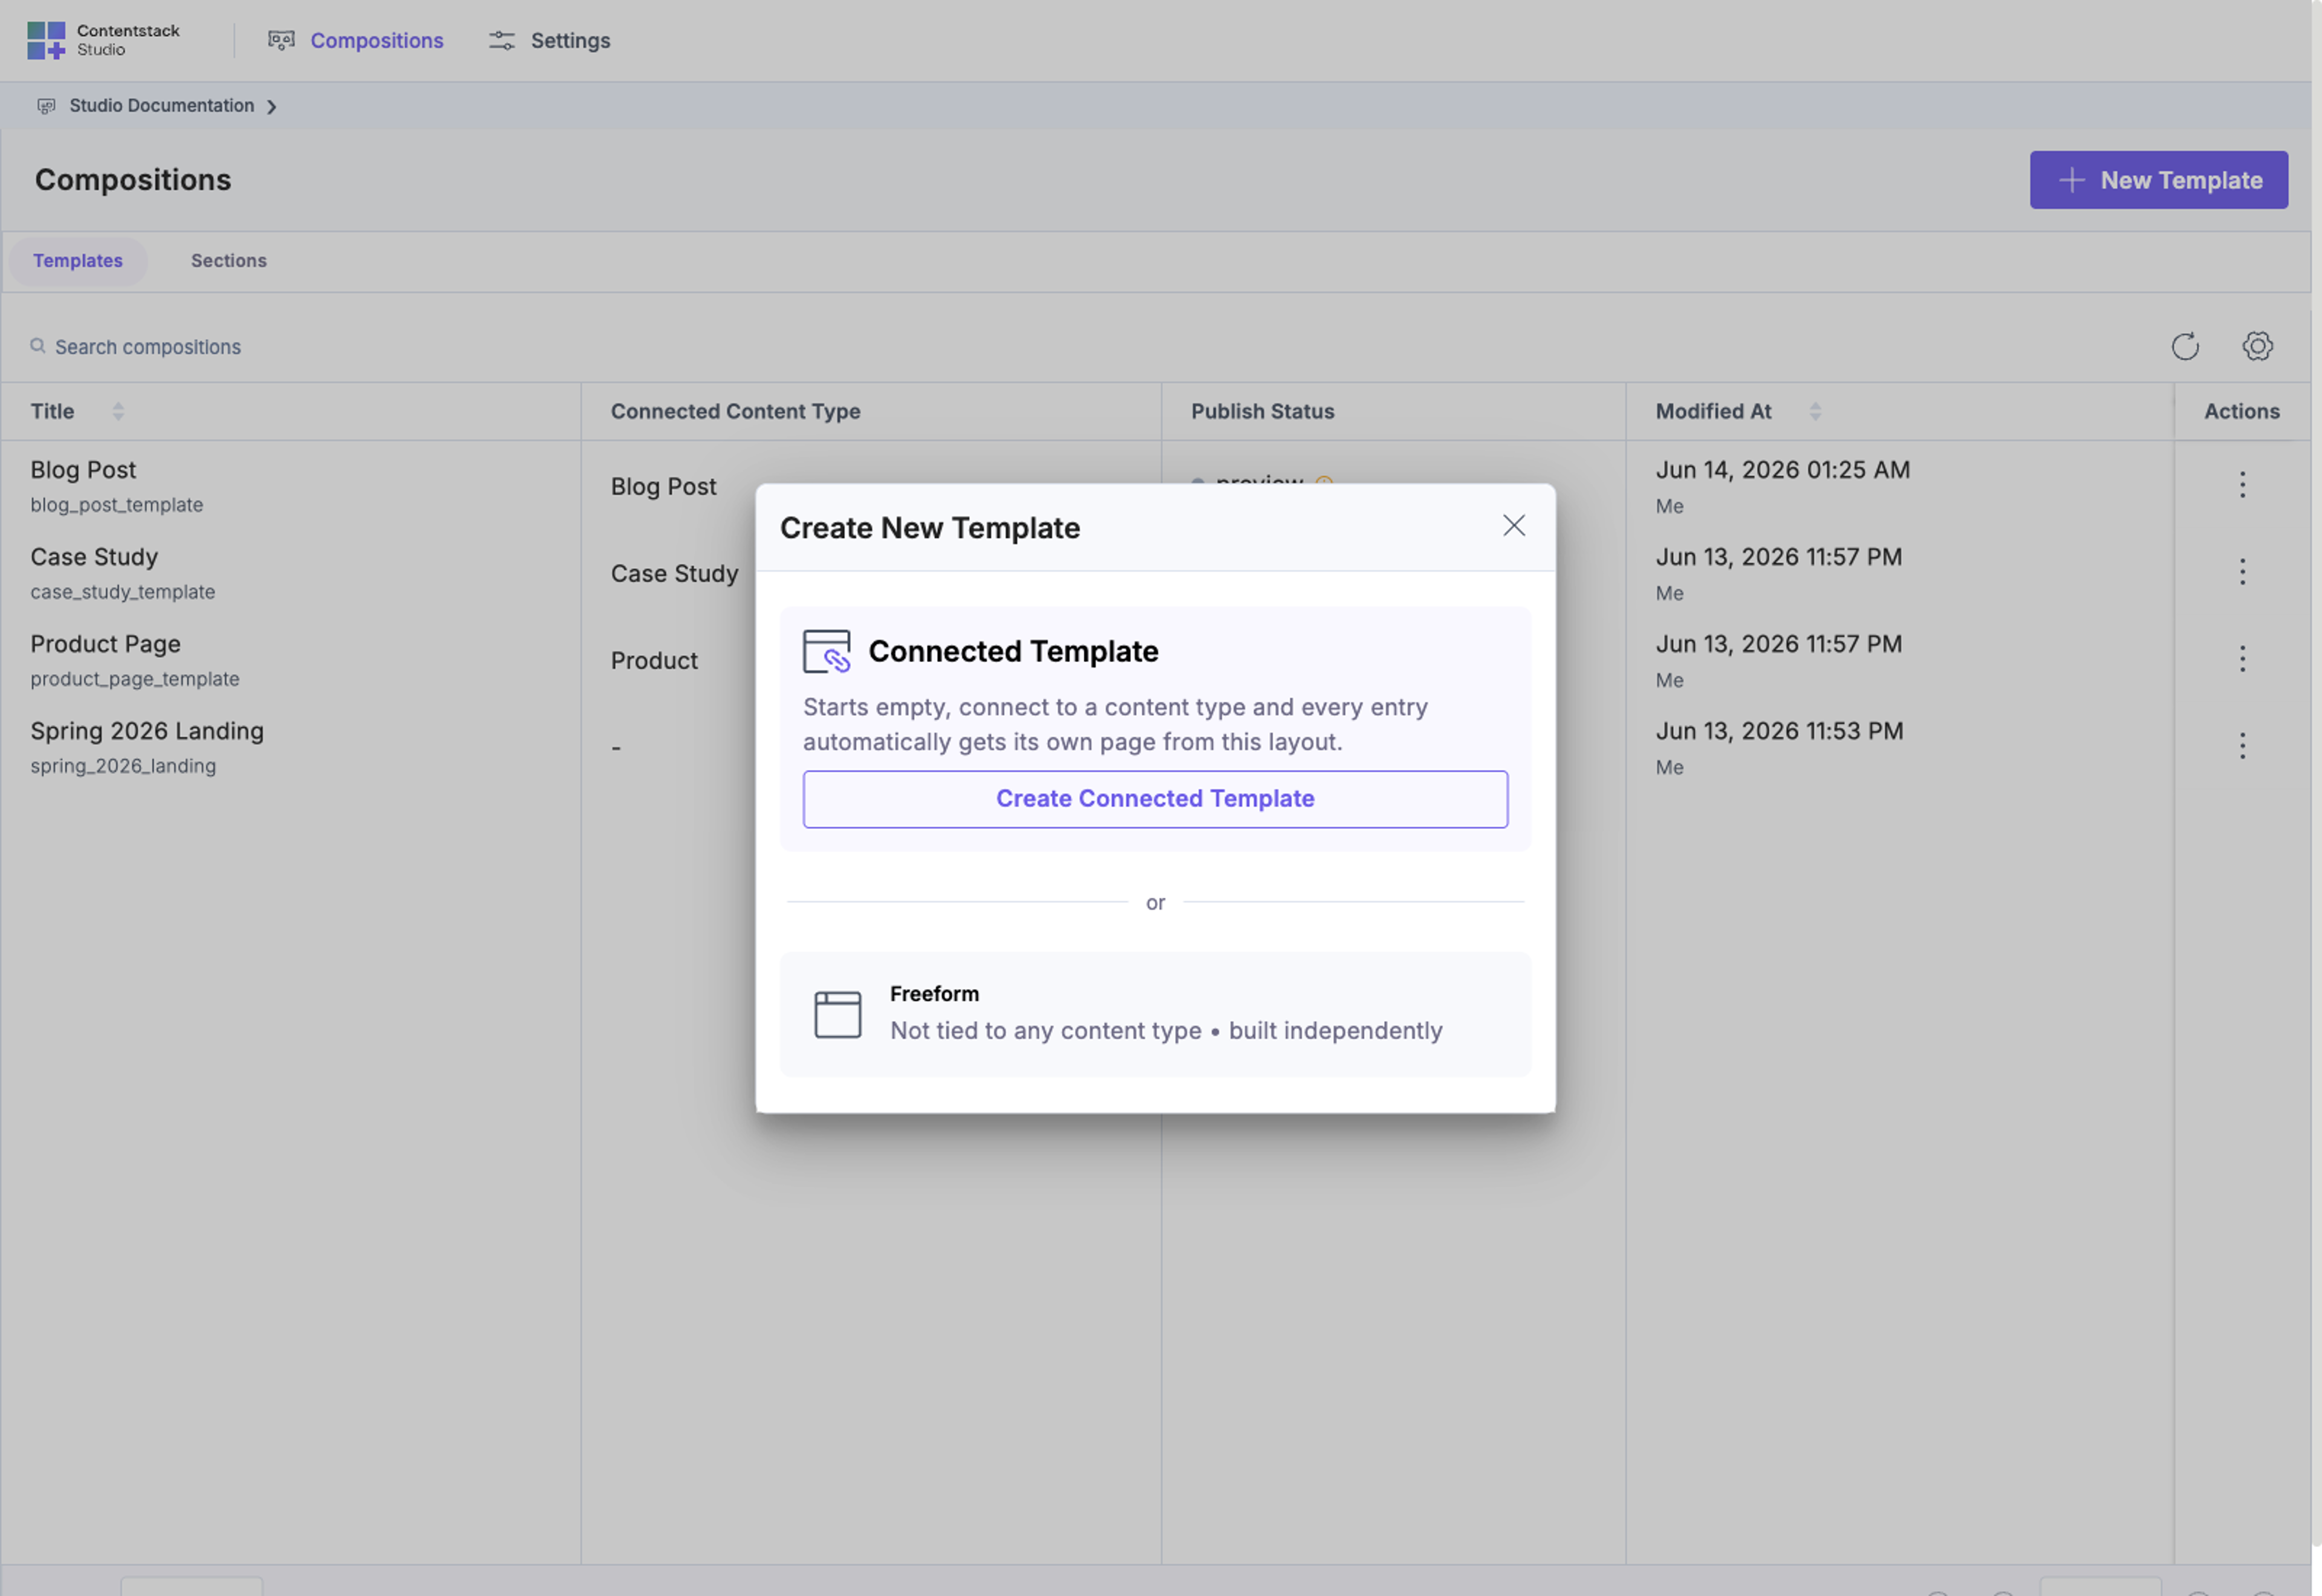Open the Blog Post template title
Image resolution: width=2322 pixels, height=1596 pixels.
pos(83,470)
